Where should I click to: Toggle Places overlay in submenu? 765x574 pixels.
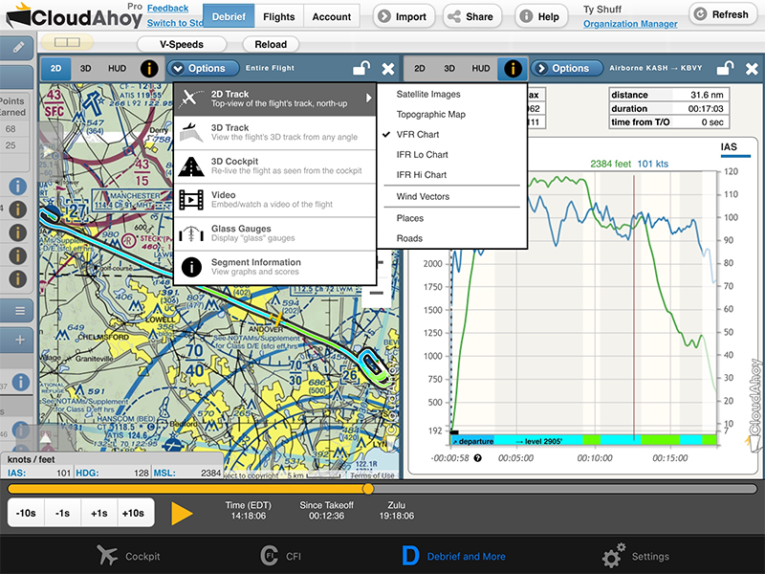(x=410, y=218)
